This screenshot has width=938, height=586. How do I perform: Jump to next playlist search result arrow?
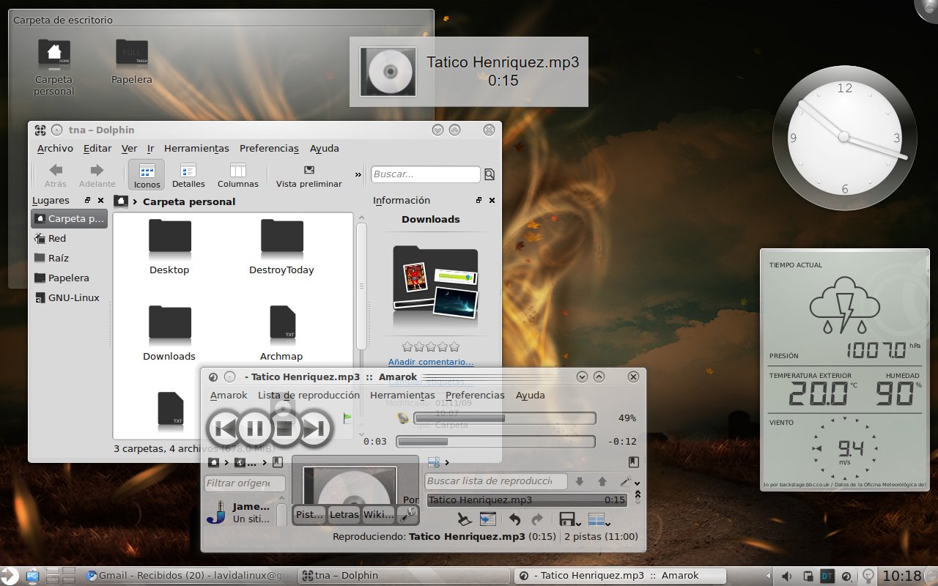click(x=580, y=481)
